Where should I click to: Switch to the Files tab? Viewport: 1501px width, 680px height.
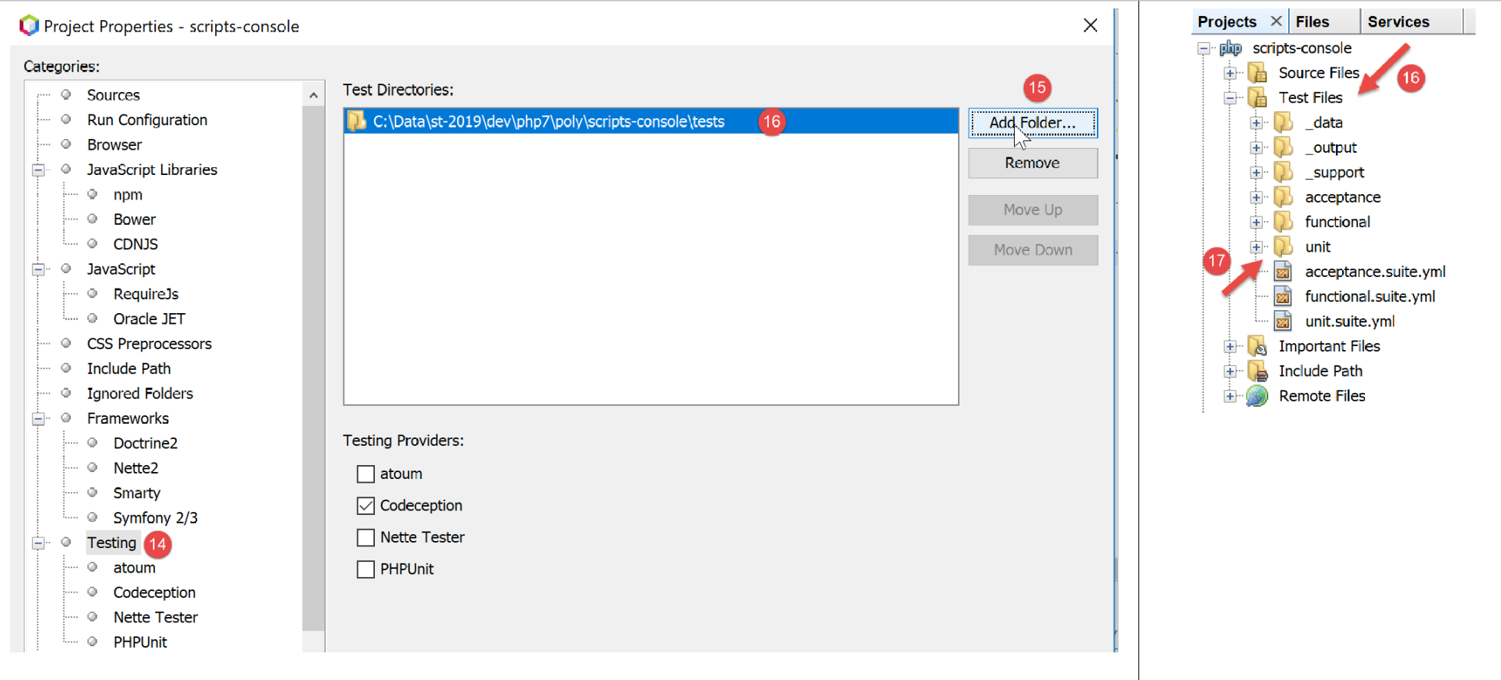point(1312,21)
